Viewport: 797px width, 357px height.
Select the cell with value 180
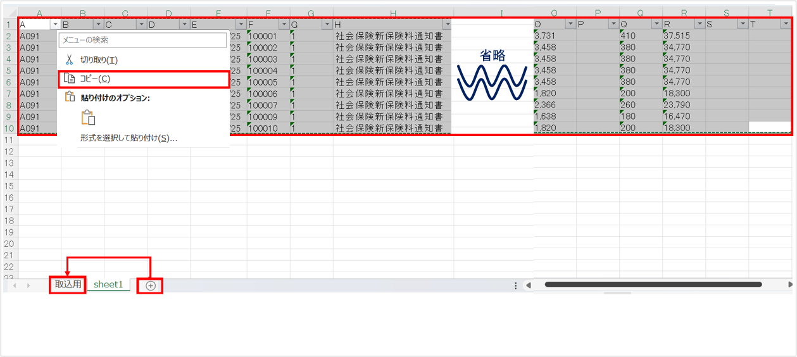click(x=641, y=116)
